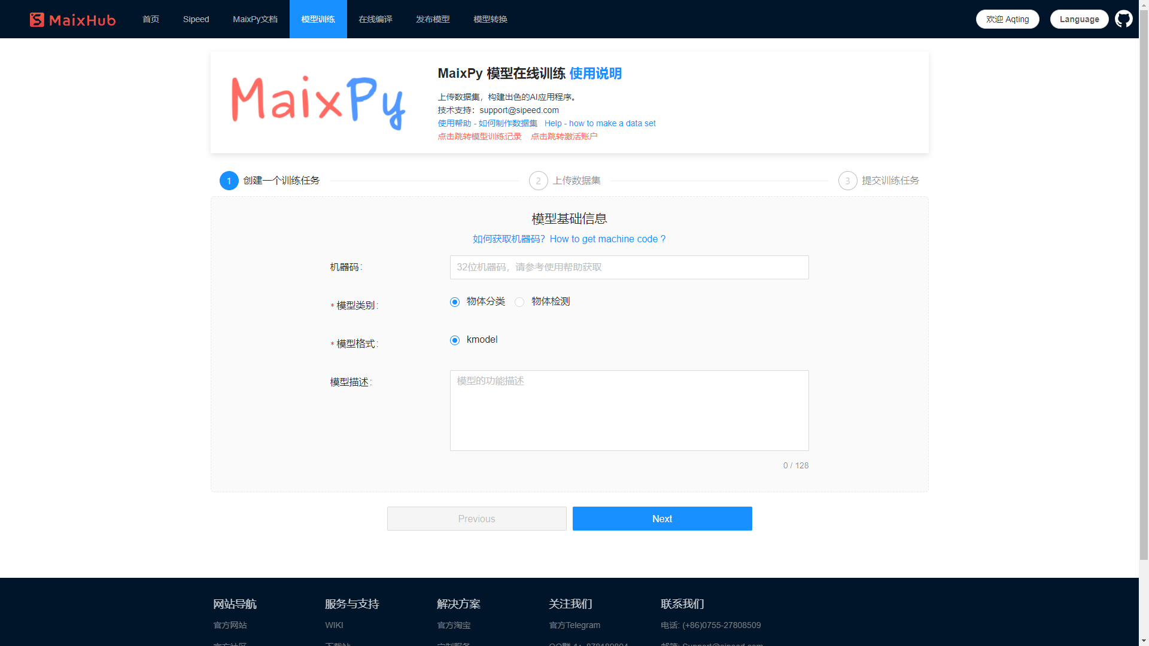Open Help - how to make a data set

click(x=600, y=123)
